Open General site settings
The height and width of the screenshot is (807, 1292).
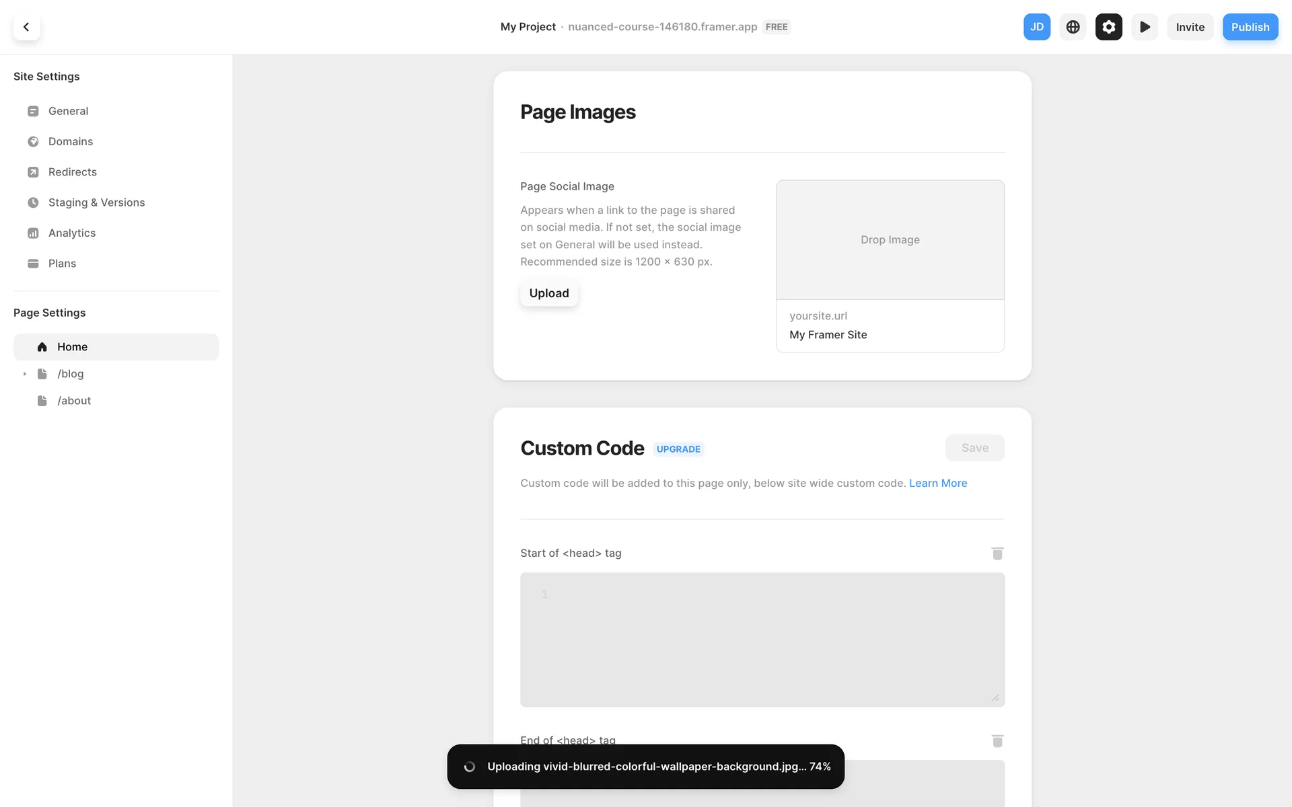pos(68,111)
